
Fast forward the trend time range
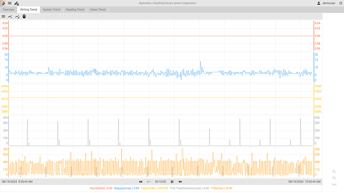point(180,182)
